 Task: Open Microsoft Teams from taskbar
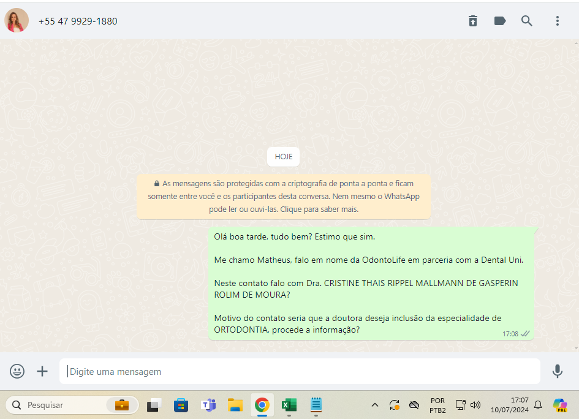[208, 405]
